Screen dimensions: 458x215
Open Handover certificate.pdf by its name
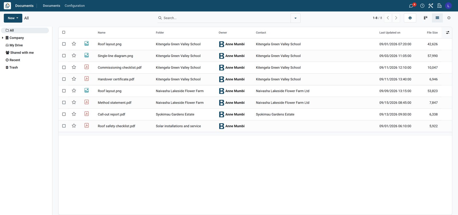[116, 79]
